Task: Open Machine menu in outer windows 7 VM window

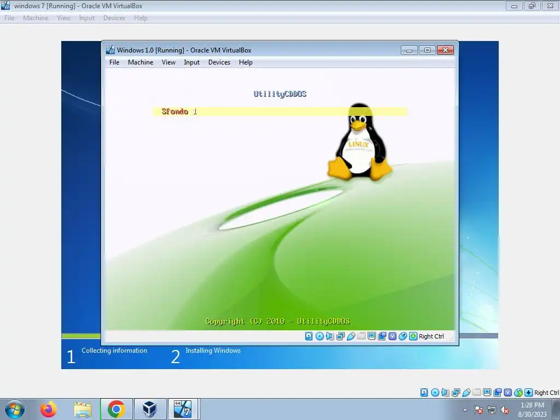Action: (36, 18)
